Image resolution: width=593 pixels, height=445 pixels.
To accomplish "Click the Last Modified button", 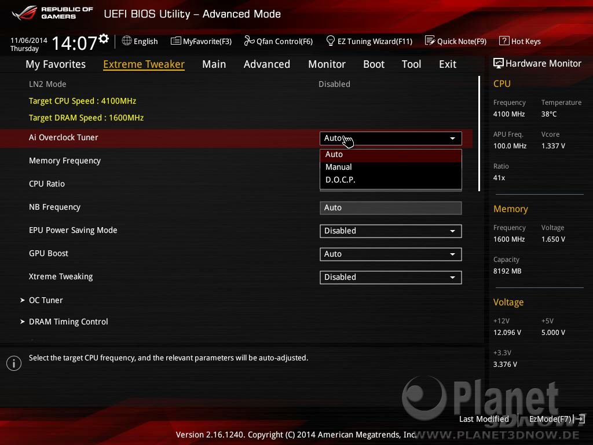I will pyautogui.click(x=484, y=420).
